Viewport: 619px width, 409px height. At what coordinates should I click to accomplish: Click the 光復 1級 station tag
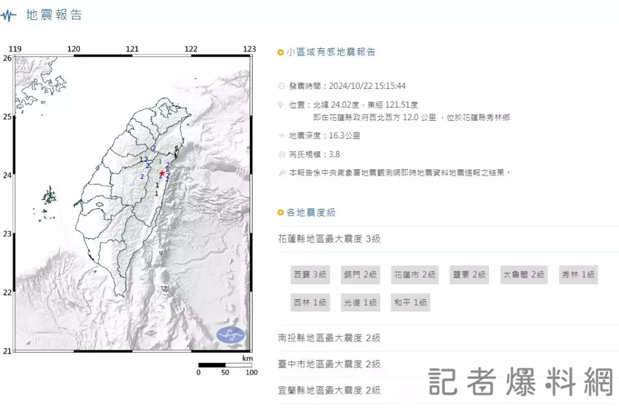[360, 302]
